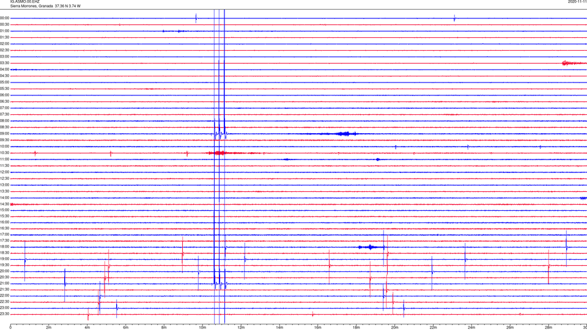The image size is (587, 330).
Task: Select the 00:30 time row label
Action: click(x=5, y=24)
